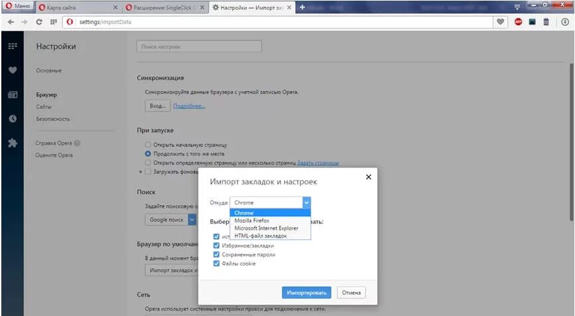This screenshot has height=316, width=575.
Task: Open the dark blue extension icon in toolbar
Action: point(532,22)
